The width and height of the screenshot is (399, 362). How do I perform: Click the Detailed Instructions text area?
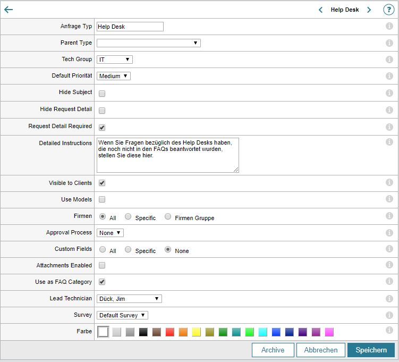click(x=168, y=155)
